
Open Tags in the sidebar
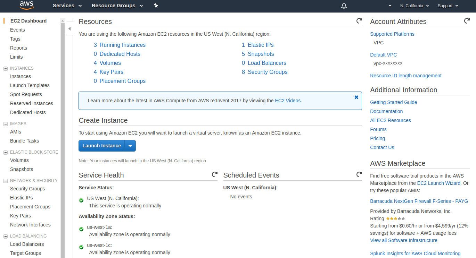15,39
